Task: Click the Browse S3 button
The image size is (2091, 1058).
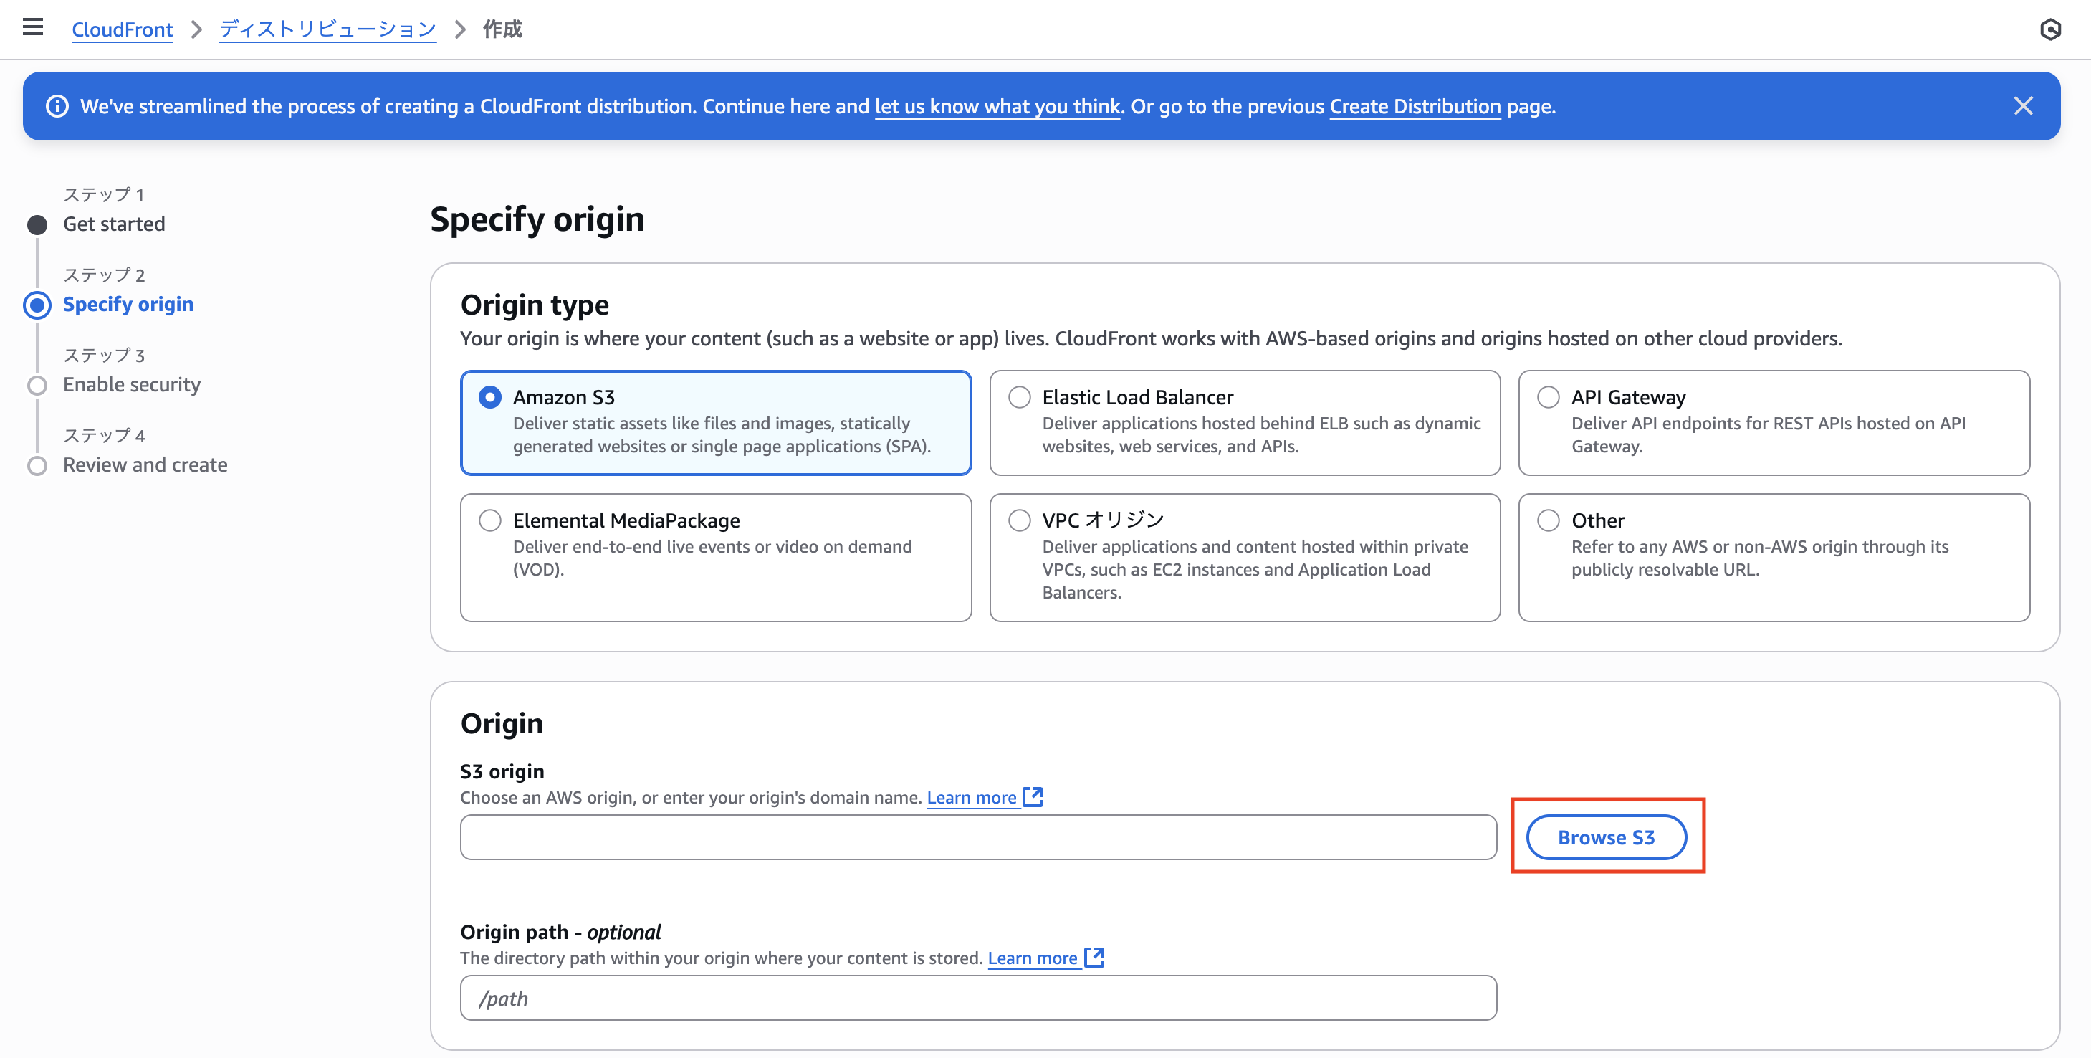Action: pos(1606,837)
